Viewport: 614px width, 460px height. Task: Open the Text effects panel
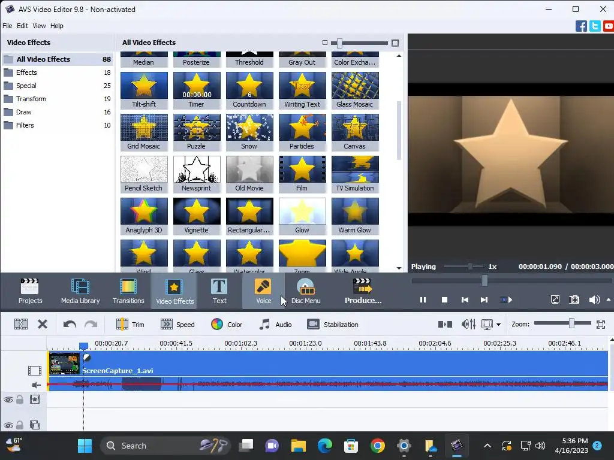[219, 291]
